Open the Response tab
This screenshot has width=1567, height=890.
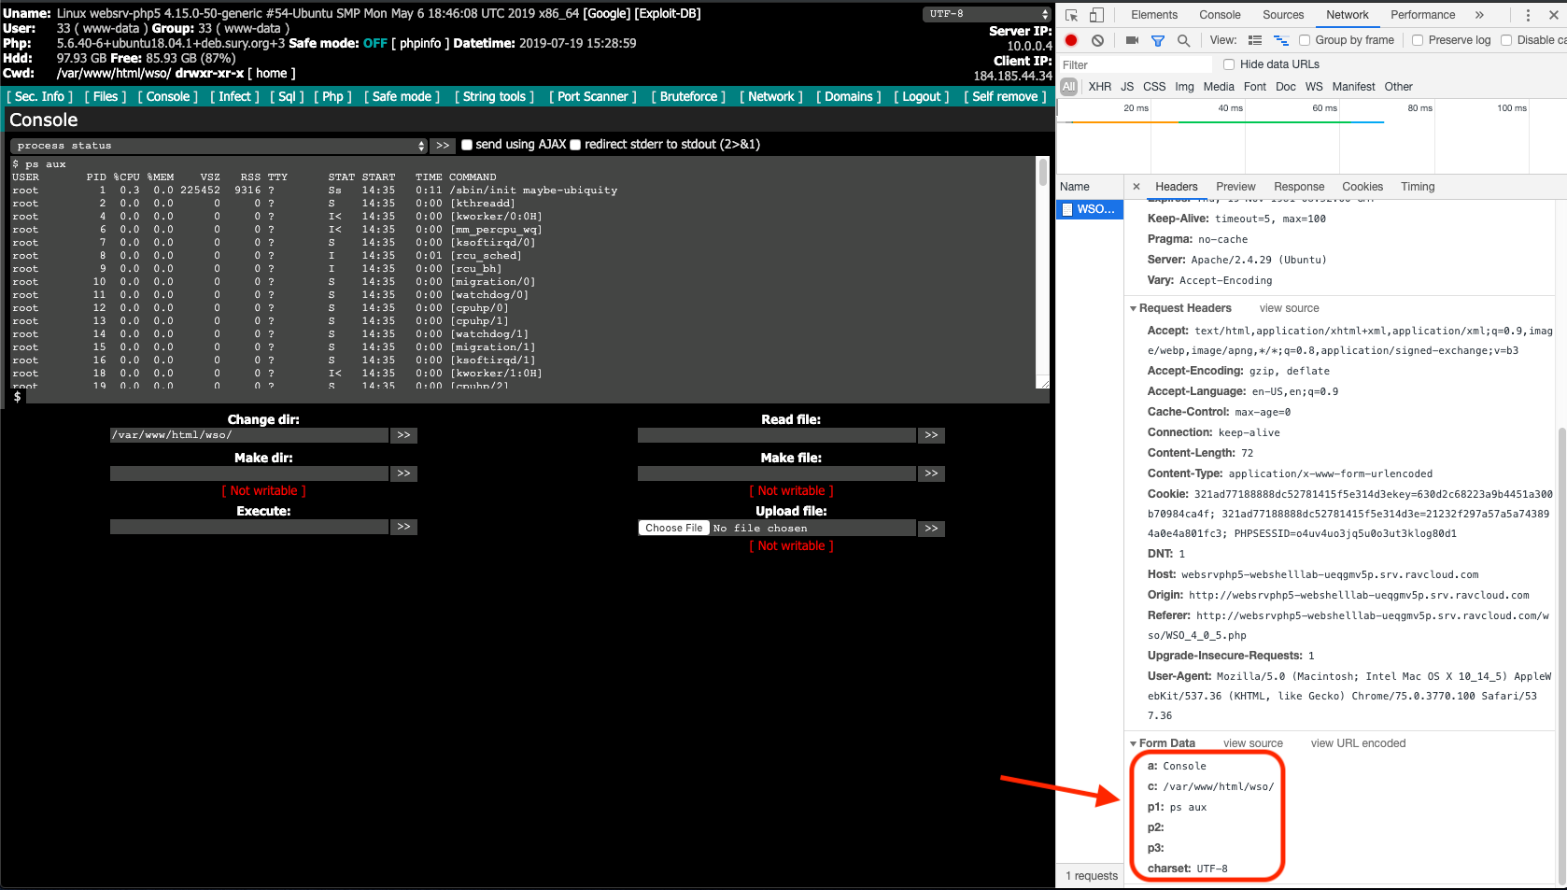1299,187
